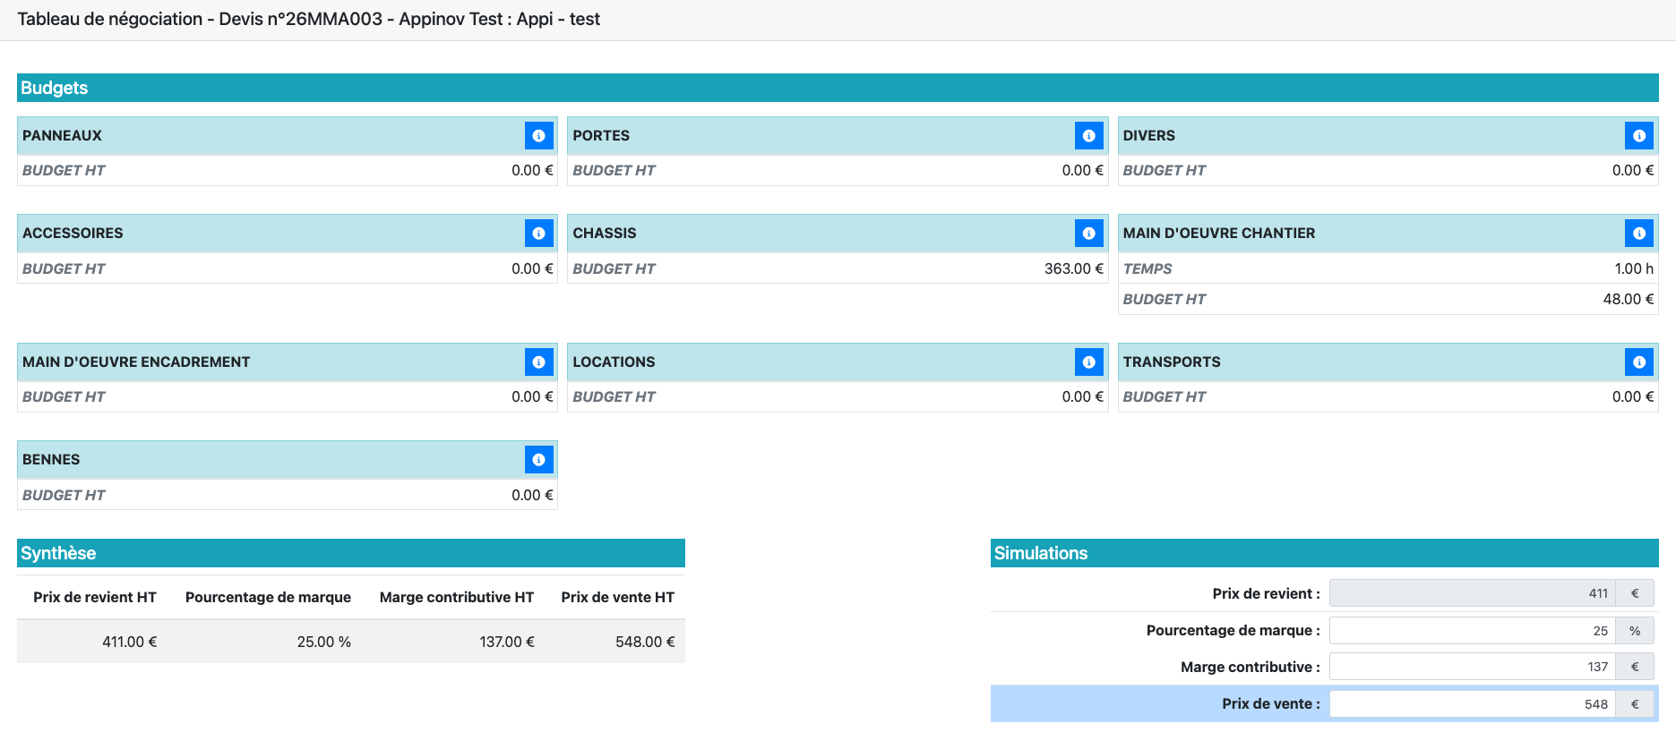This screenshot has height=732, width=1676.
Task: Click the Marge contributive input field
Action: pos(1472,667)
